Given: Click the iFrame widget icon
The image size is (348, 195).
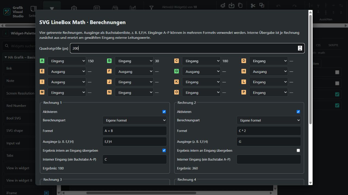Looking at the screenshot, I should tap(46, 193).
